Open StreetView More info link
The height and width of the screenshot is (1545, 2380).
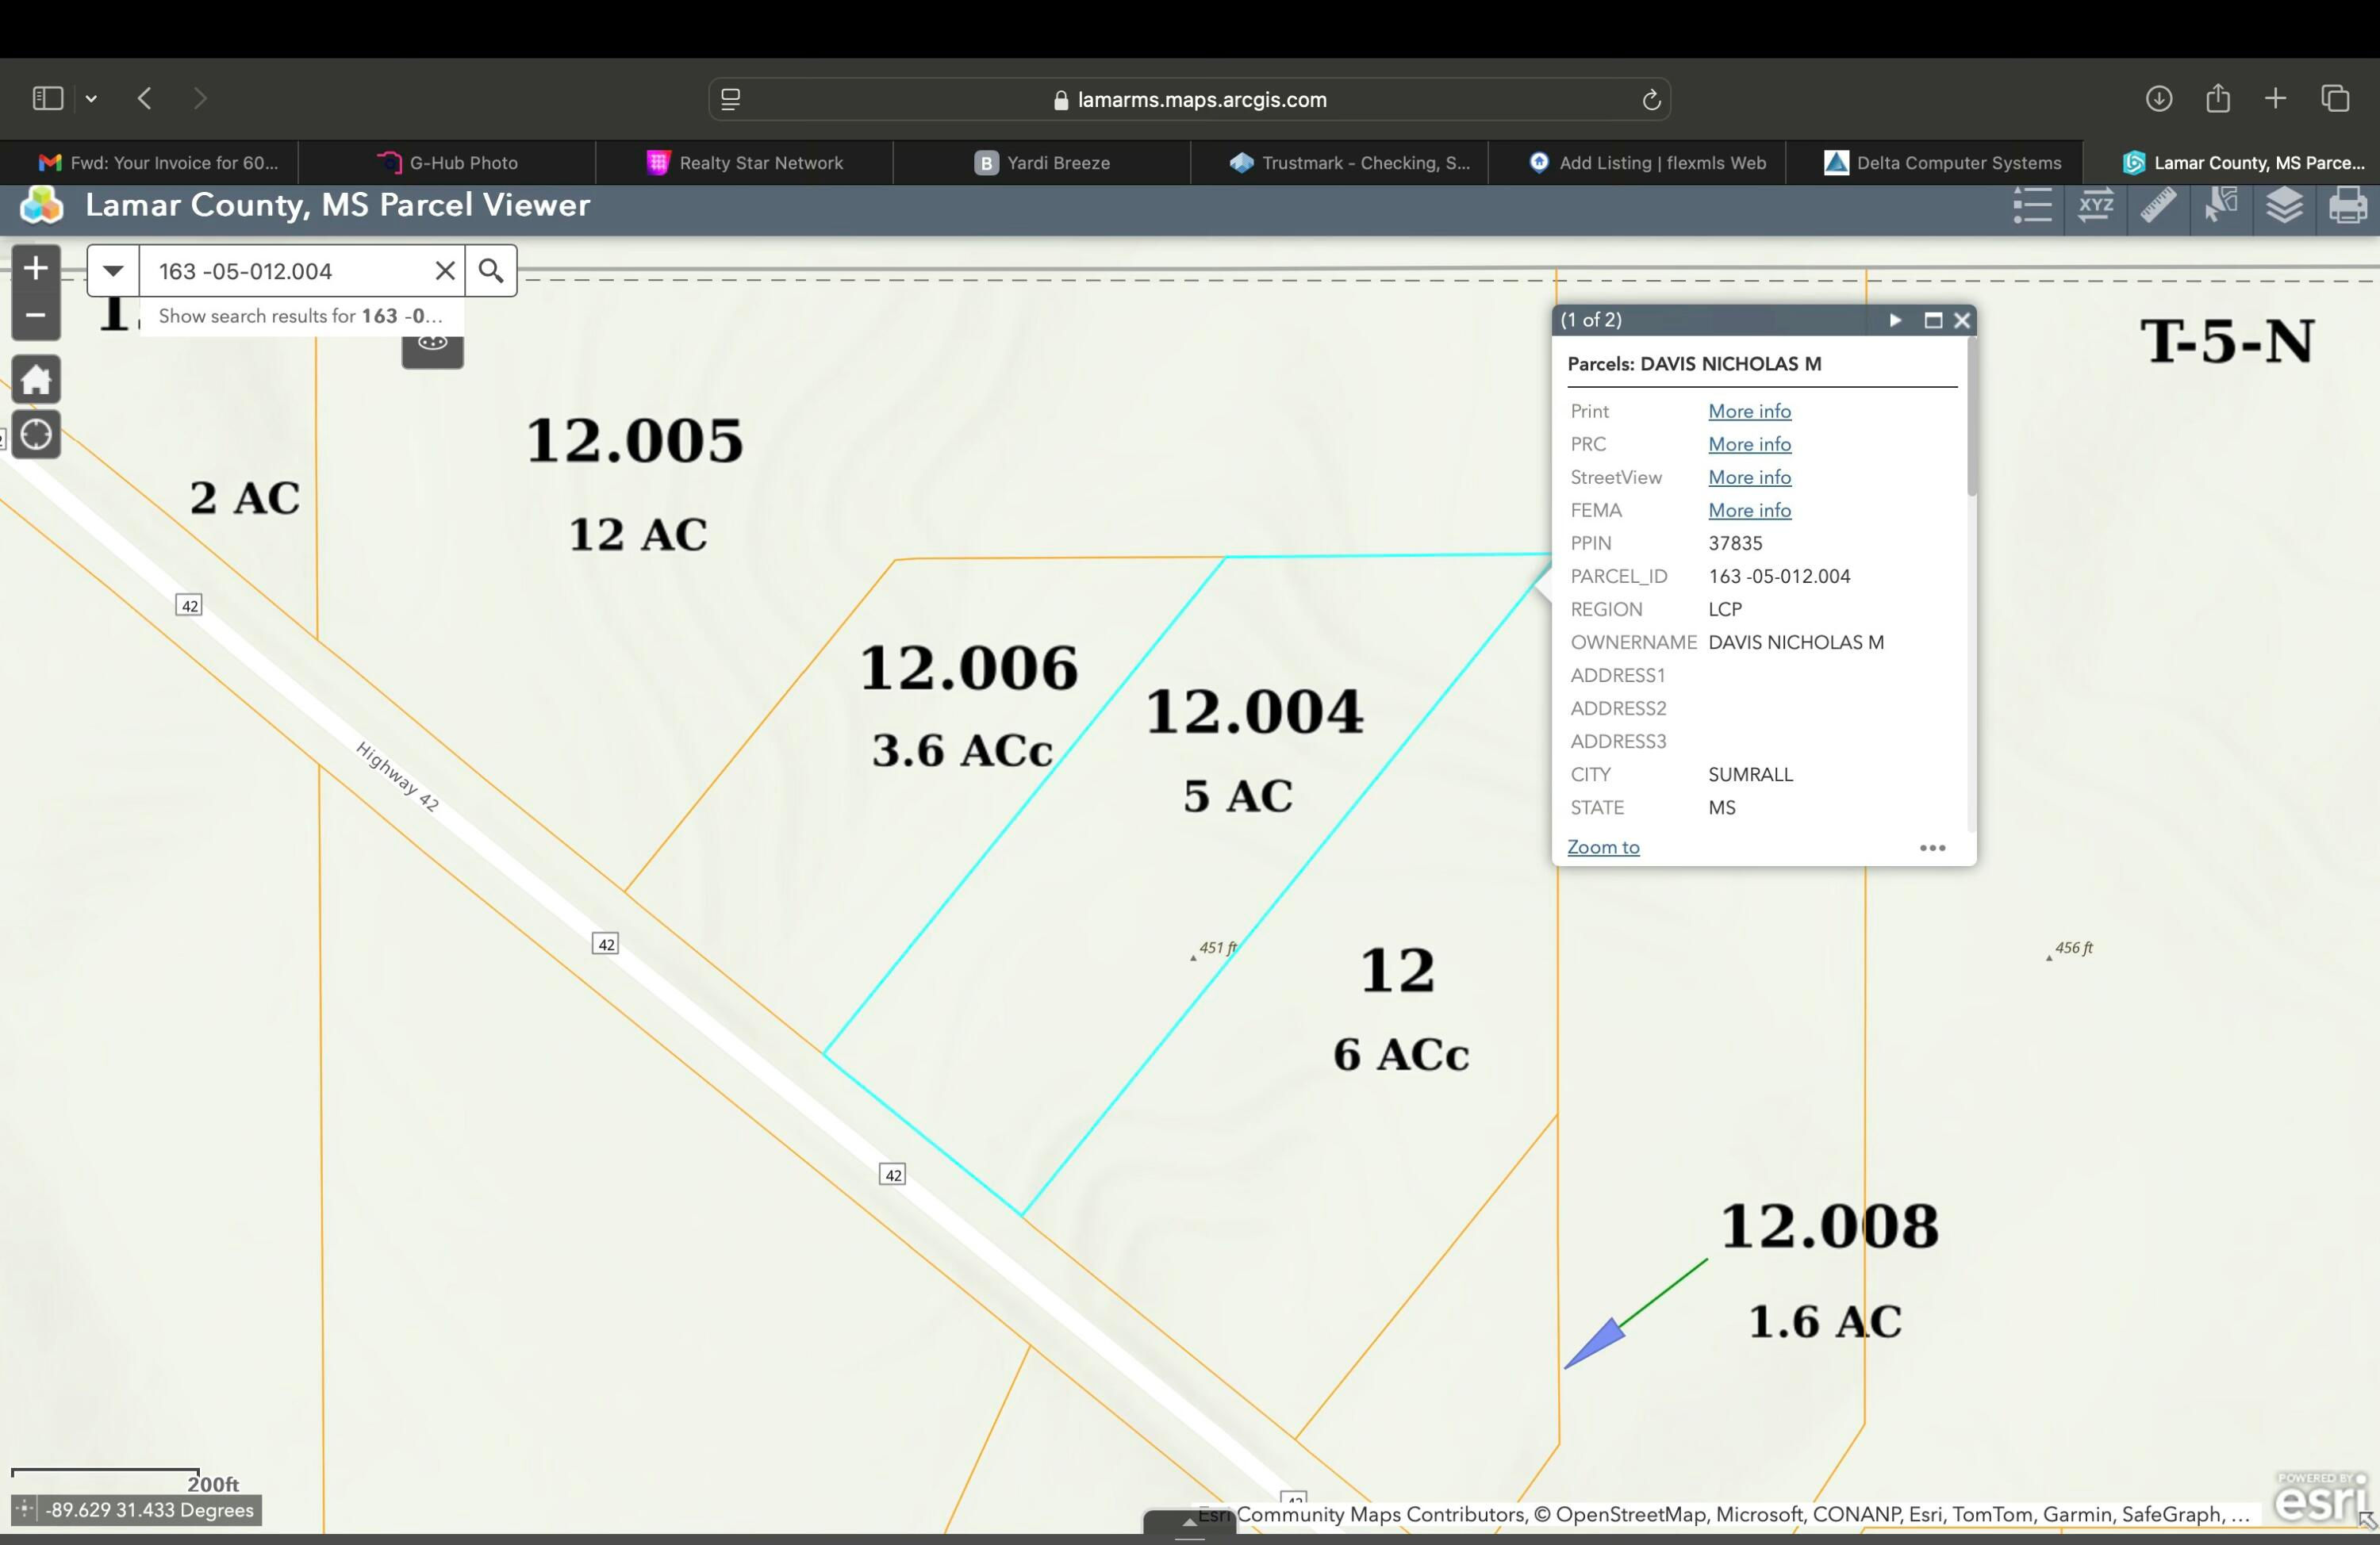click(x=1749, y=477)
